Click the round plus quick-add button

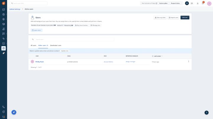[187, 3]
